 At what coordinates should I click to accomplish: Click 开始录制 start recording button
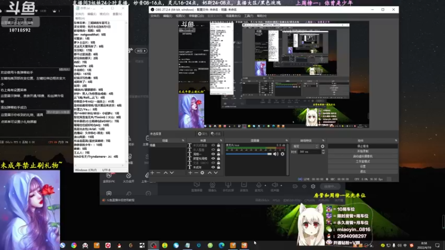click(363, 151)
